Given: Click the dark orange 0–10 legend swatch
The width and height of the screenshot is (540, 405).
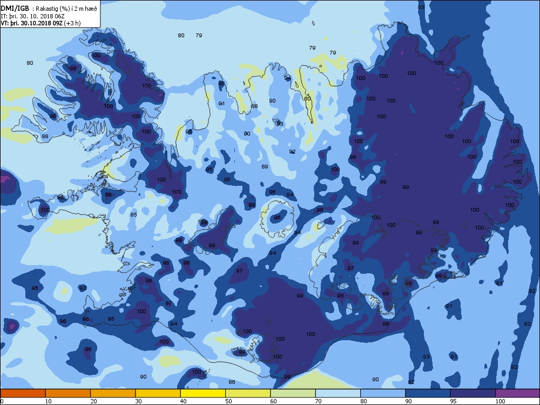Looking at the screenshot, I should (x=23, y=393).
